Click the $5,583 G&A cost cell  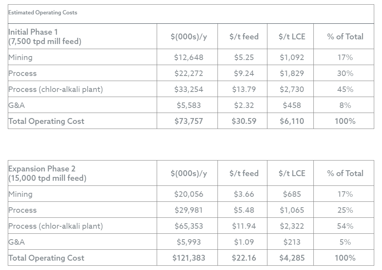click(x=189, y=105)
